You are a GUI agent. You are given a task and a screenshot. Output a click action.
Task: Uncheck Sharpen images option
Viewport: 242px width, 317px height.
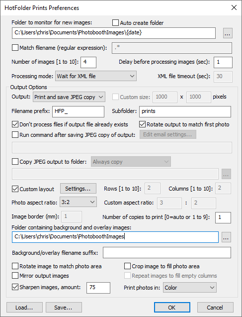pos(15,287)
